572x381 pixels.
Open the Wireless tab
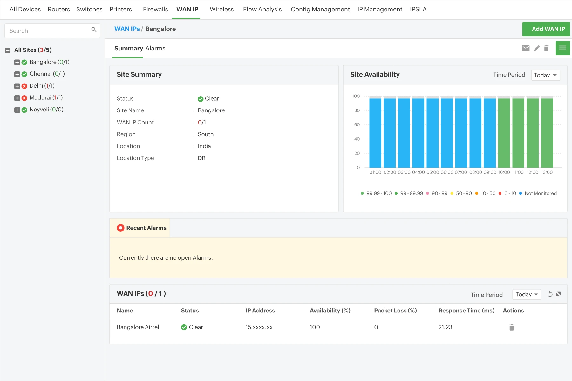pos(221,9)
